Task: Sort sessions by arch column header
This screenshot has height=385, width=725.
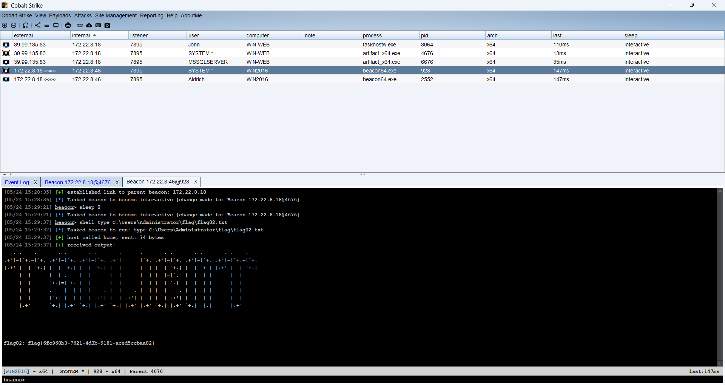Action: [x=518, y=35]
